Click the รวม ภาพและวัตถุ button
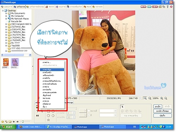This screenshot has width=176, height=132. tap(131, 116)
